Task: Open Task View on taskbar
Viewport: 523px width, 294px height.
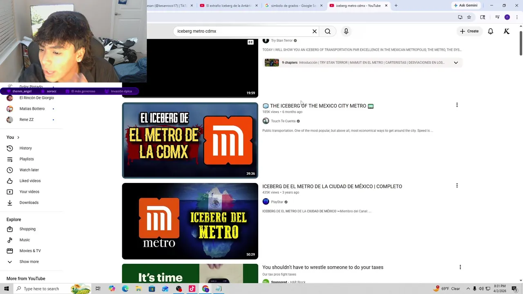Action: point(98,289)
